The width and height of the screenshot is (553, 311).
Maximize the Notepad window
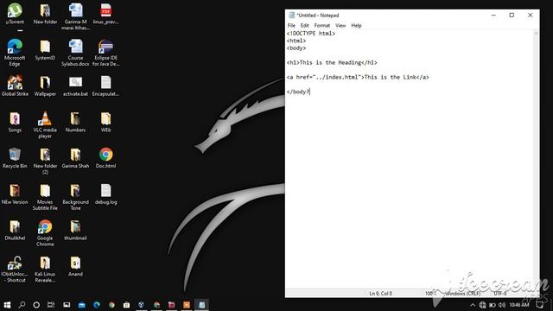(x=512, y=16)
